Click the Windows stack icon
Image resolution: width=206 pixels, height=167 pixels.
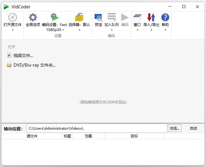tap(137, 17)
